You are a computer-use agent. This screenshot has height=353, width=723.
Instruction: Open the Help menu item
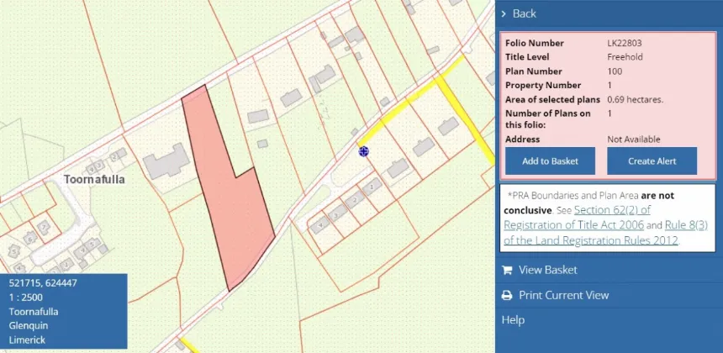pyautogui.click(x=513, y=320)
